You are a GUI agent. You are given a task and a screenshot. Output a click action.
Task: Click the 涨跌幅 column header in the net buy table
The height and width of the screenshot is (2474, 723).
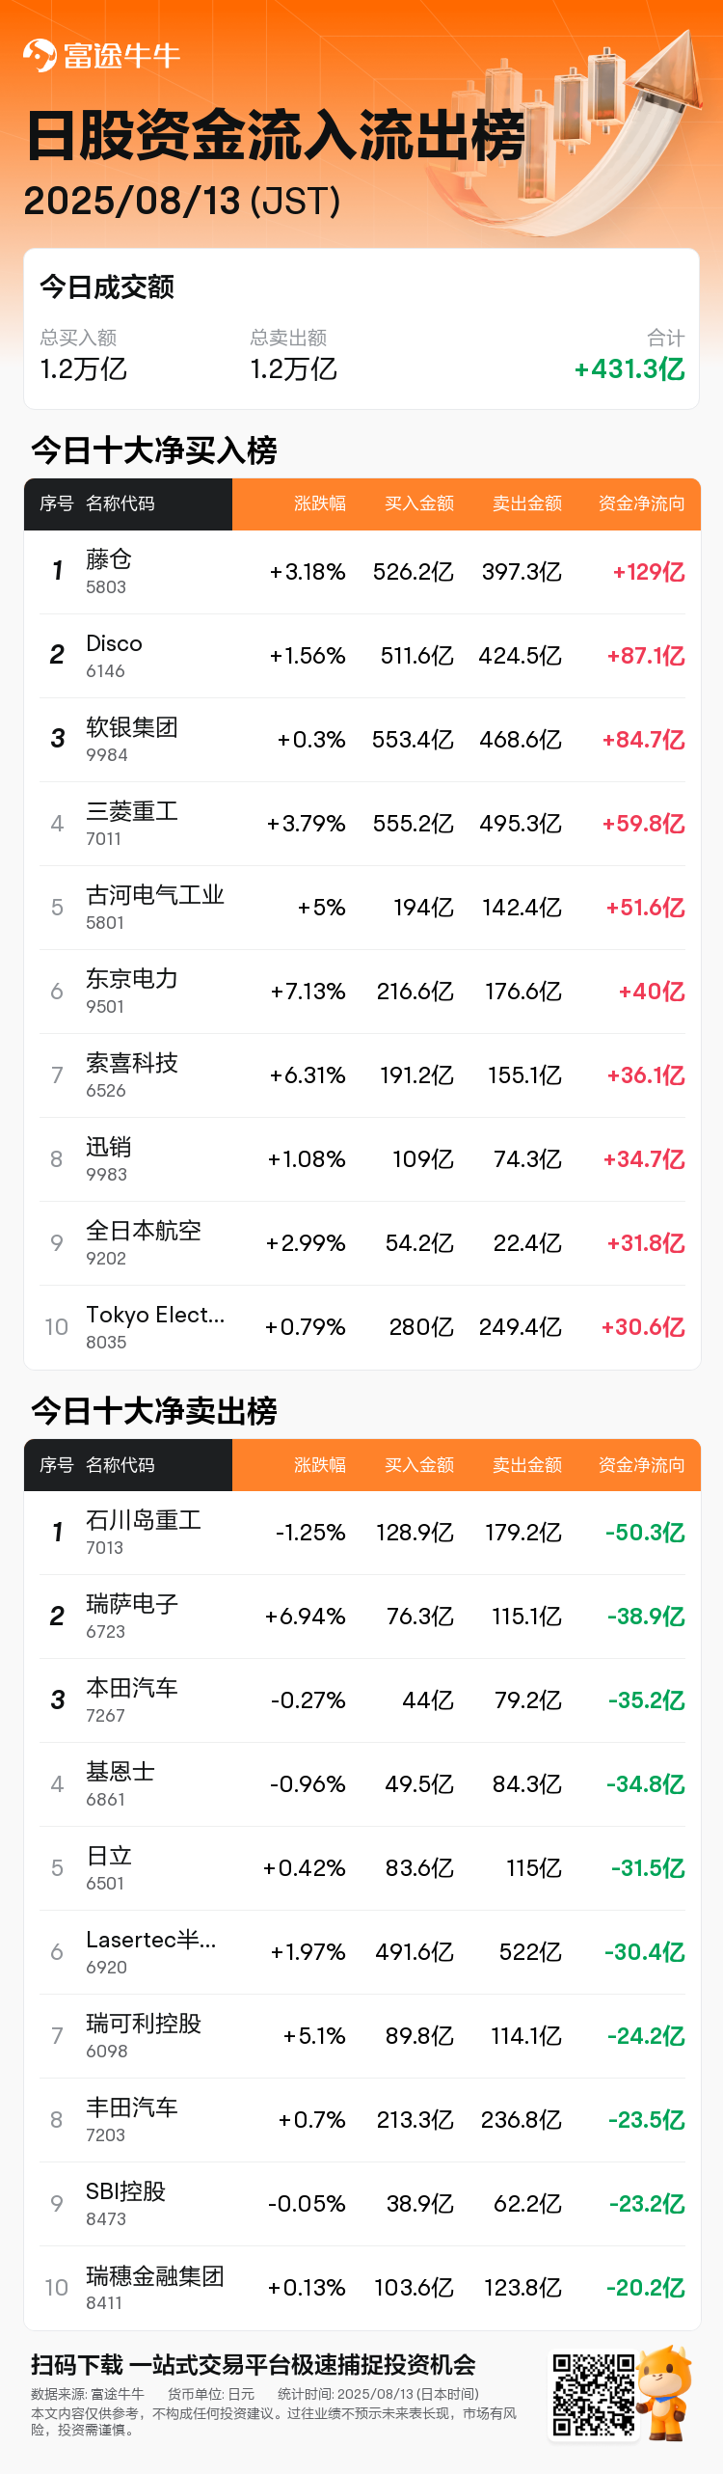(x=320, y=503)
